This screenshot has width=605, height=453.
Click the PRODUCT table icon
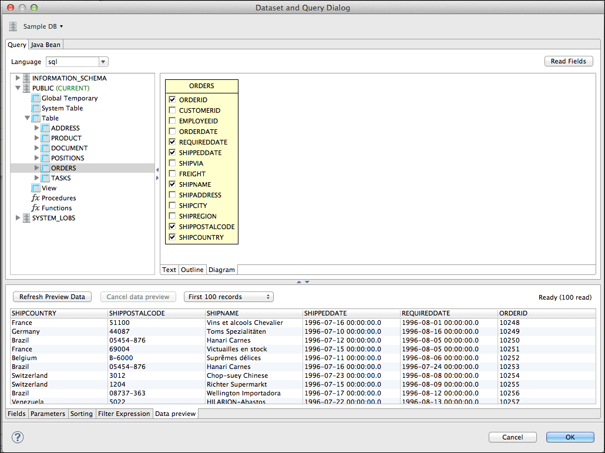pos(45,138)
